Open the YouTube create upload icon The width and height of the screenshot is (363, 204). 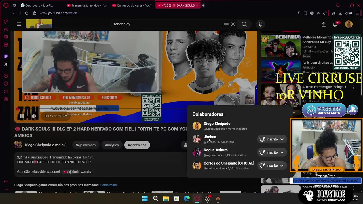click(x=324, y=24)
